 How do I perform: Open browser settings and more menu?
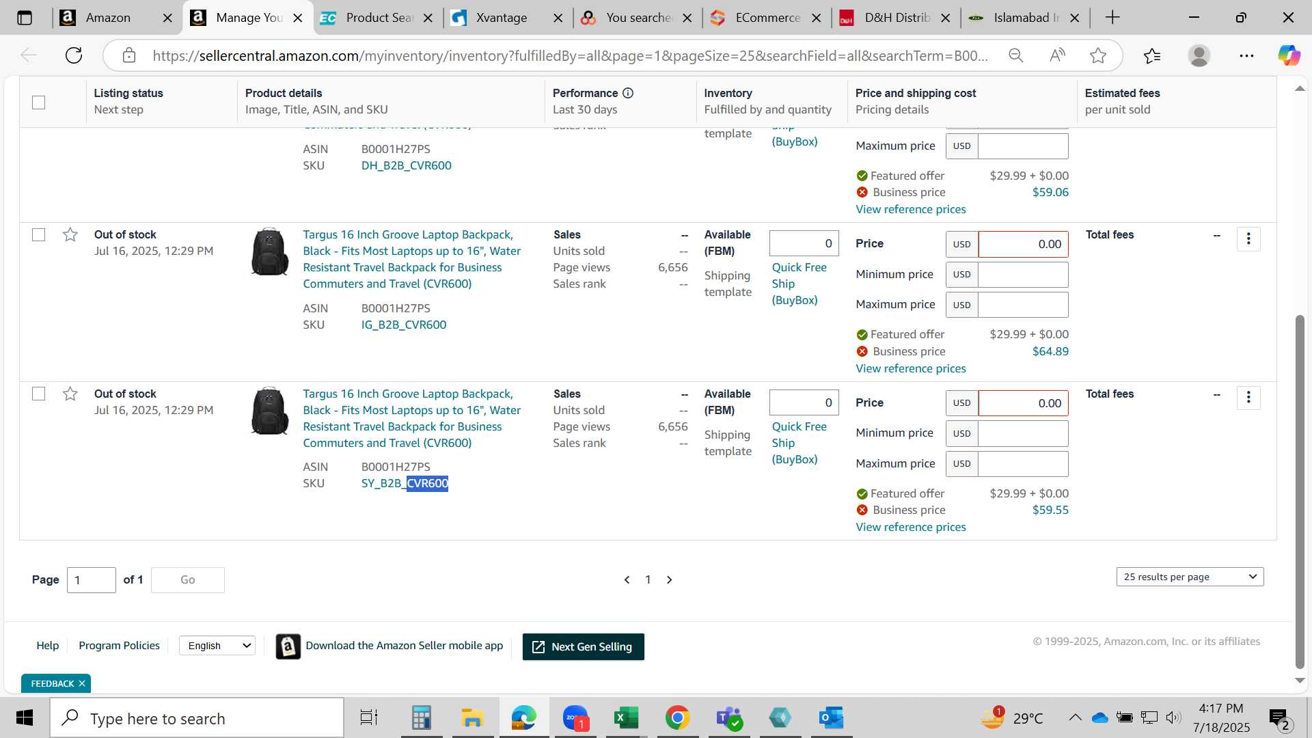(1246, 55)
